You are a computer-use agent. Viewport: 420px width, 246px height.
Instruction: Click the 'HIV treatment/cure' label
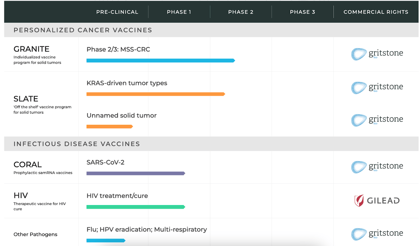tap(117, 196)
